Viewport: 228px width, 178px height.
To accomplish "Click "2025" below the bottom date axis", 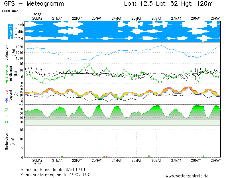I will coord(37,164).
